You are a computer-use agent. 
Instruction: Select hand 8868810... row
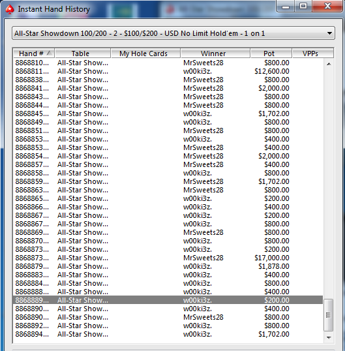pos(168,63)
